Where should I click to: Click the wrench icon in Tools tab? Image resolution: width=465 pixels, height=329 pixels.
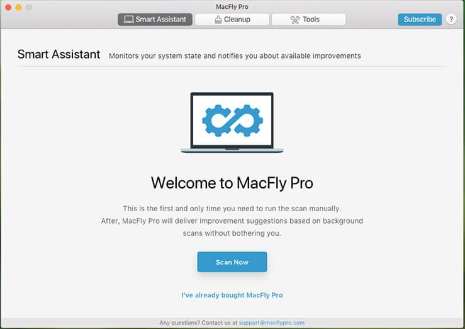[294, 20]
